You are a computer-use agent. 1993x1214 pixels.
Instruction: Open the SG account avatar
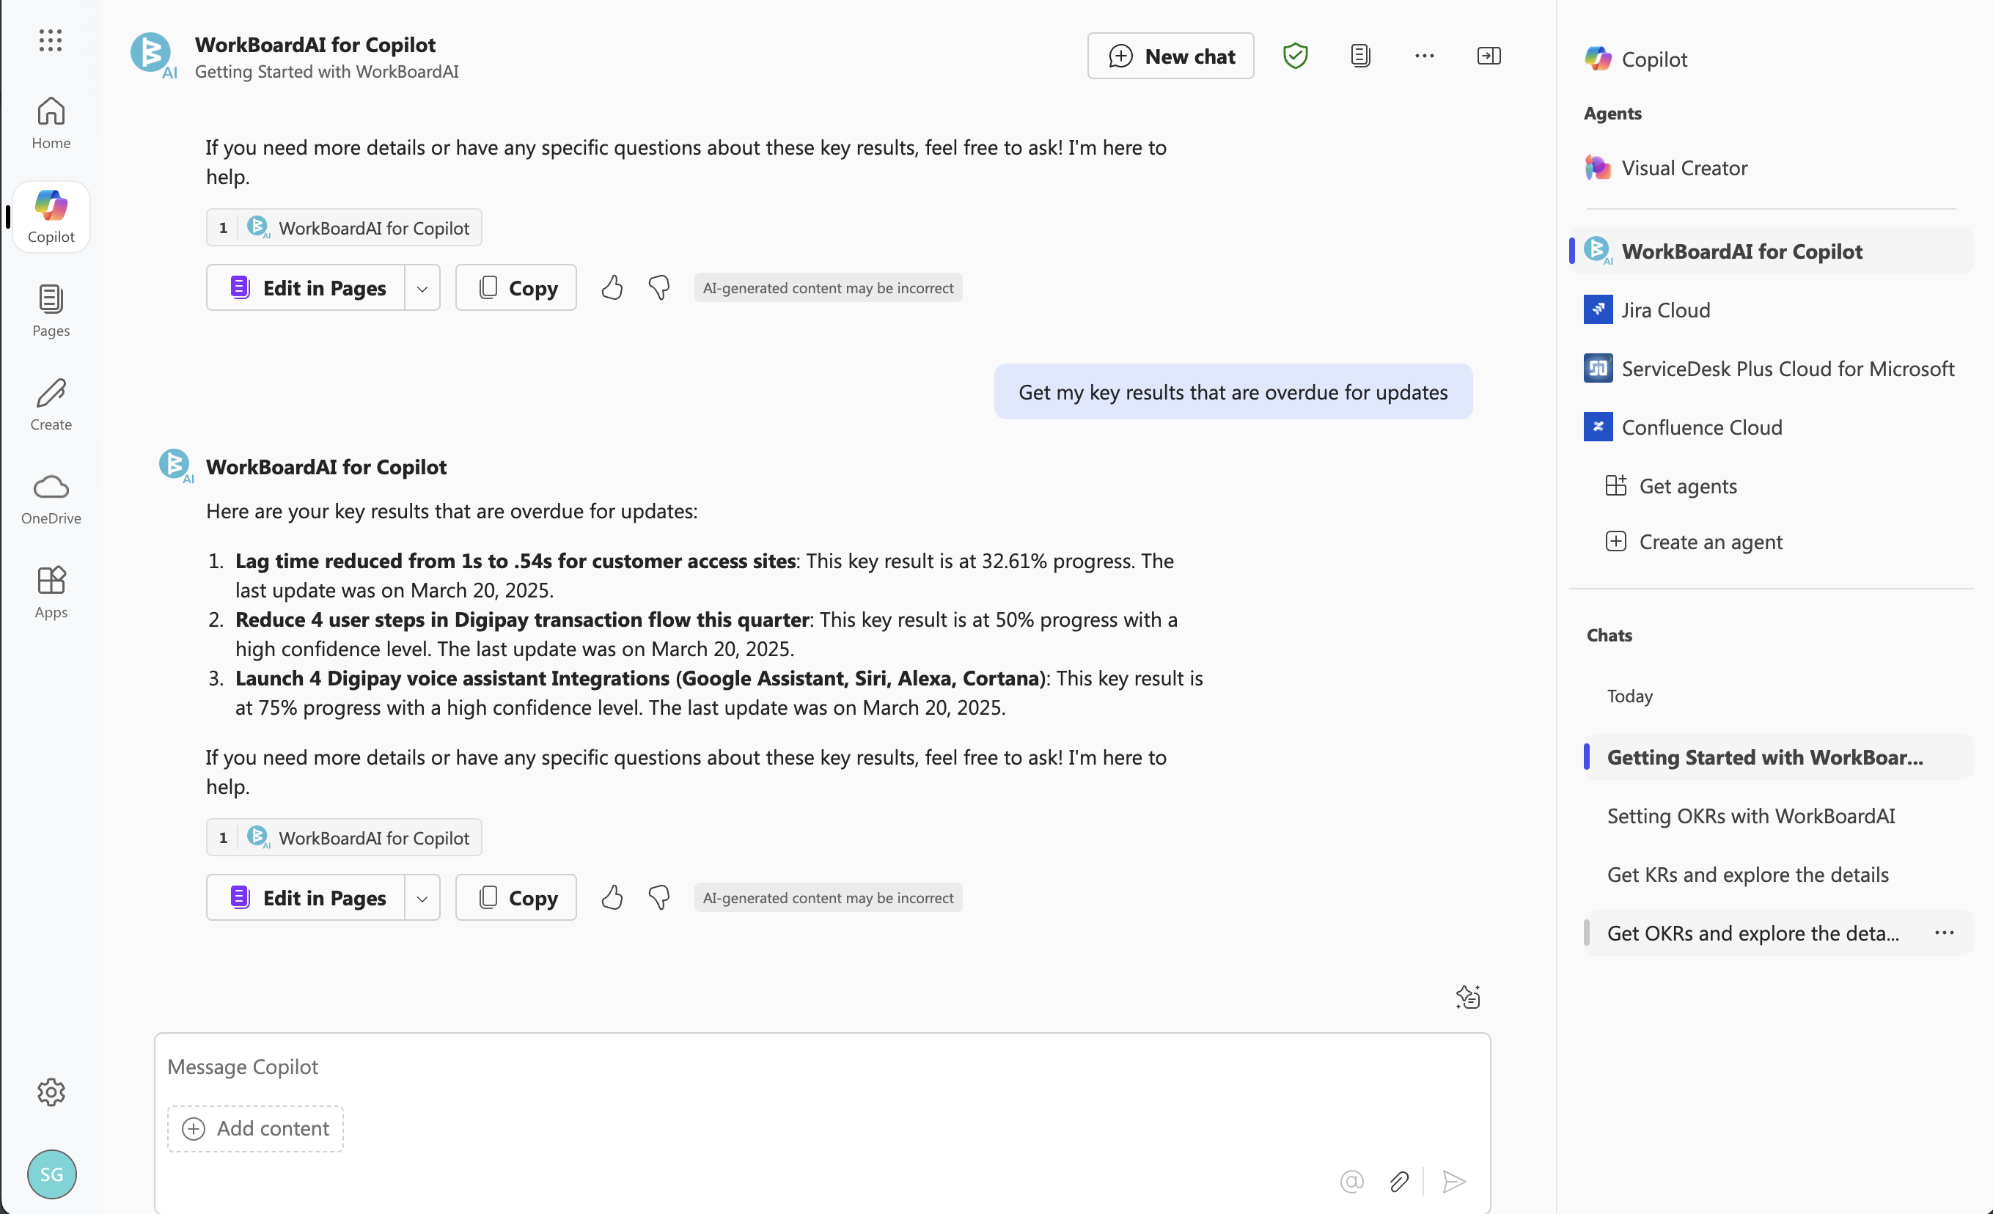52,1174
